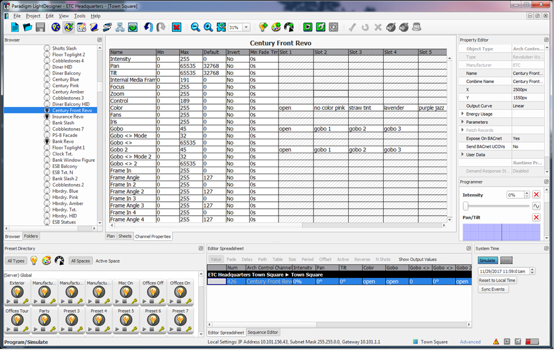554x352 pixels.
Task: Click the Zoom In magnifier icon
Action: click(208, 27)
